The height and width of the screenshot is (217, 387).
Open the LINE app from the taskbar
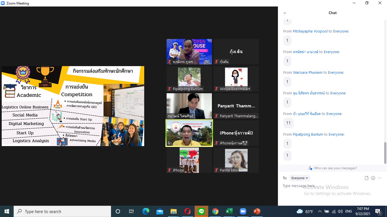pos(201,211)
